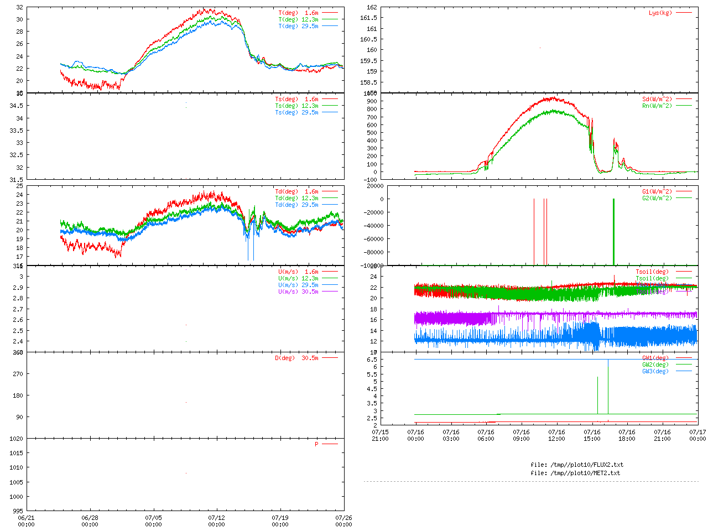This screenshot has width=708, height=531.
Task: Click the 'U(m/s) 12.3m' legend text
Action: click(x=299, y=279)
